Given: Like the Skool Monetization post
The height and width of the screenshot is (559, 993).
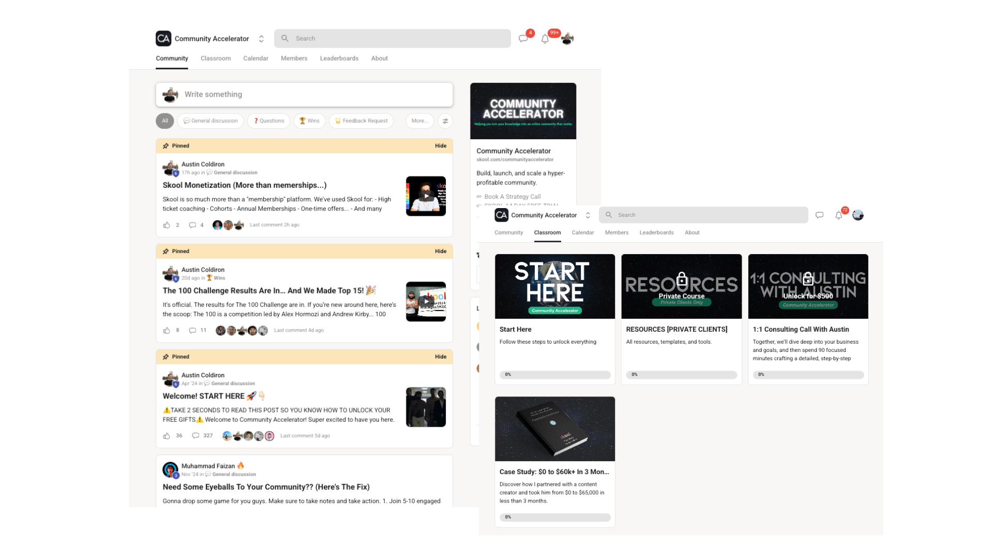Looking at the screenshot, I should point(167,225).
